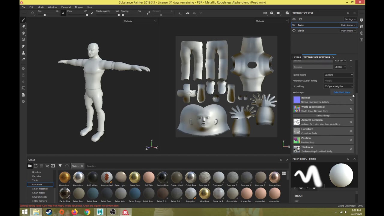This screenshot has width=384, height=216.
Task: Click the lazy mouse icon
Action: [148, 13]
